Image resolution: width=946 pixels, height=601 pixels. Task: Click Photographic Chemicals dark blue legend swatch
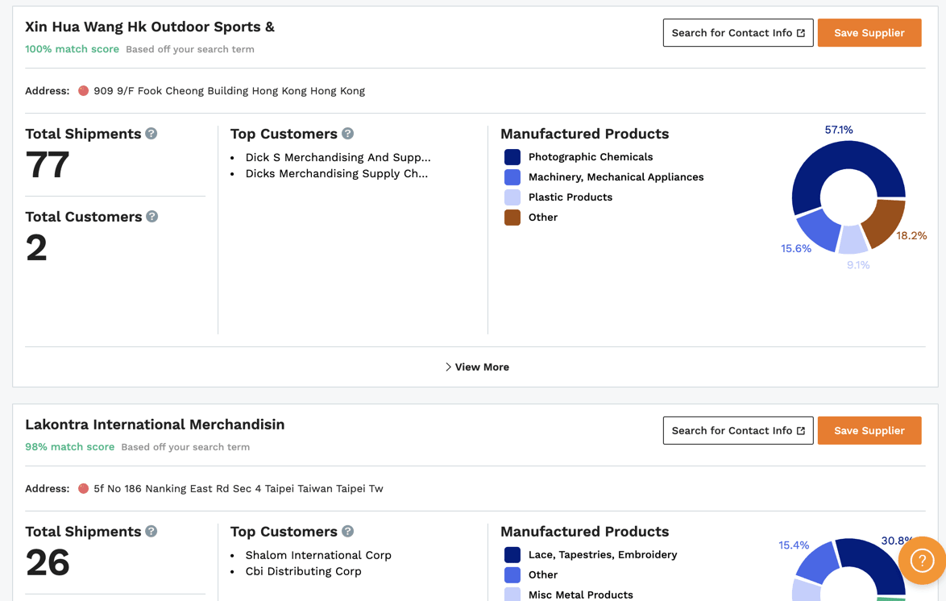click(x=512, y=157)
